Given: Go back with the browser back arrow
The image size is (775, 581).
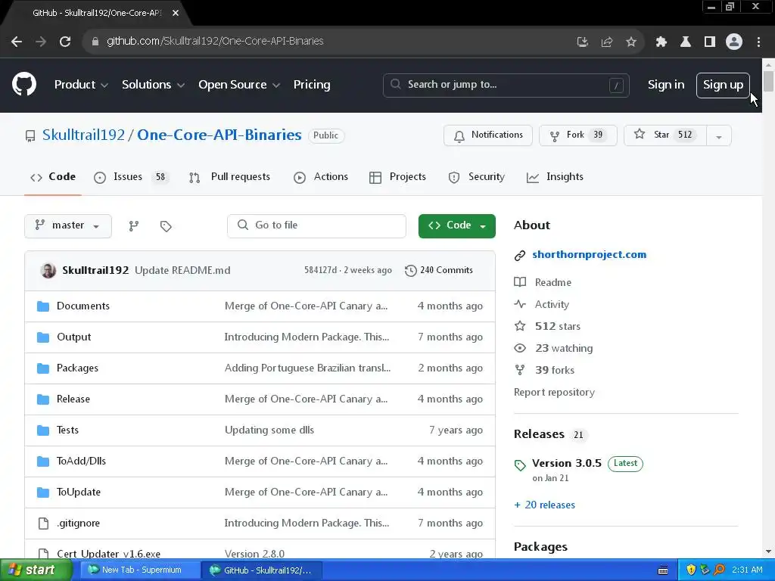Looking at the screenshot, I should (x=17, y=42).
